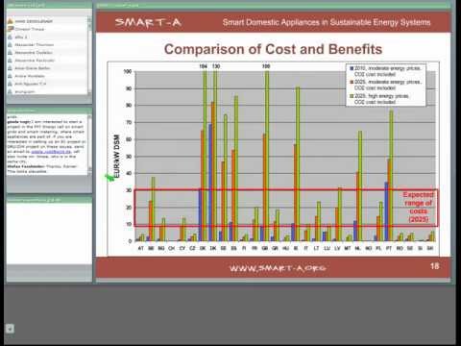Open the email address link in chat
461x346 pixels.
tap(51, 152)
